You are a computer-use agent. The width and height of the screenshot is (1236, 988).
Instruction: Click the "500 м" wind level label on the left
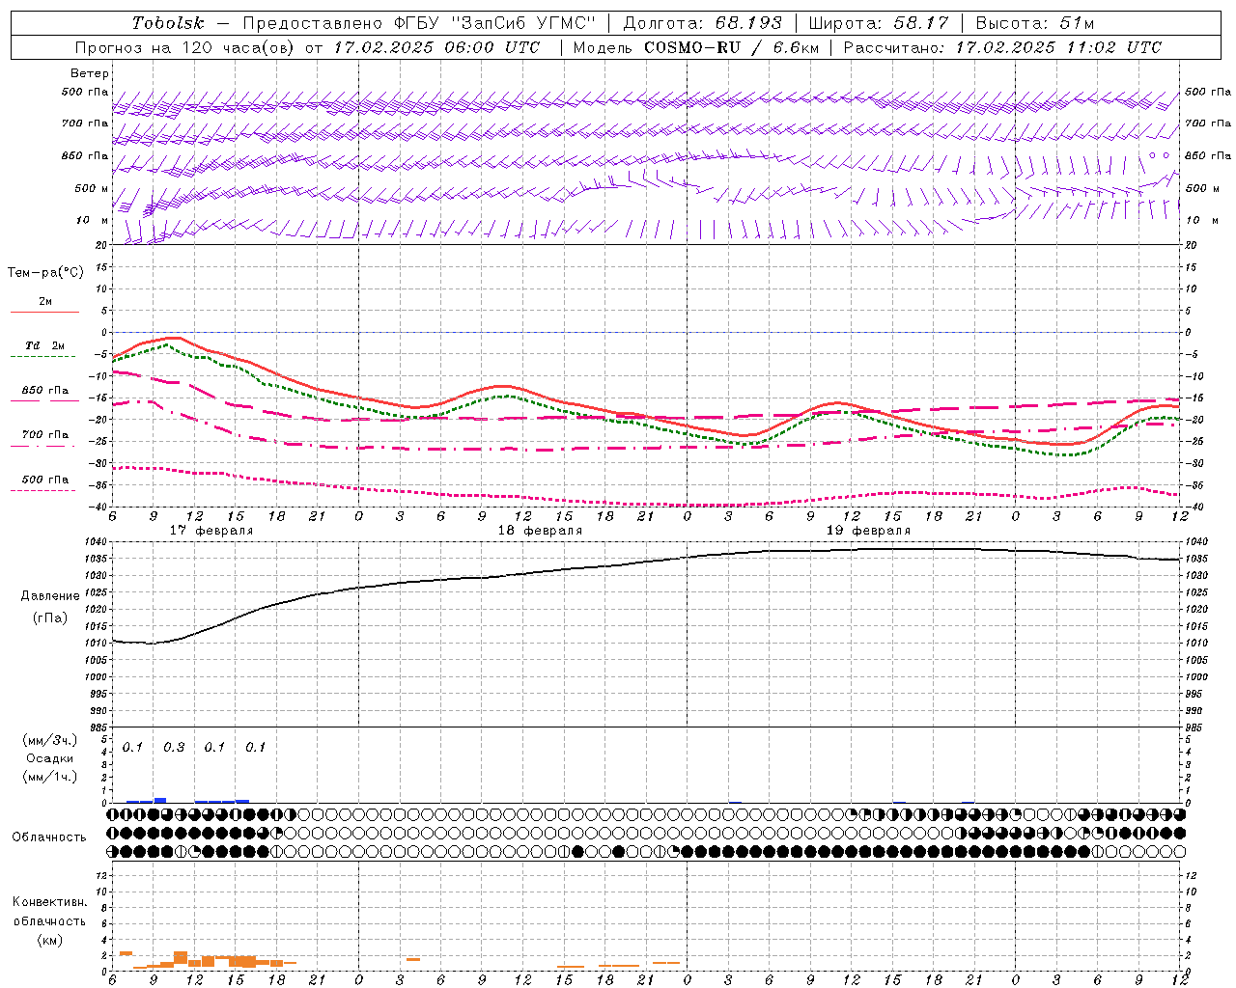pyautogui.click(x=92, y=188)
